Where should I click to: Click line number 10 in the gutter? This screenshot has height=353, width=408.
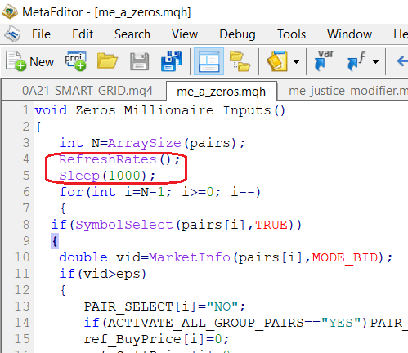point(22,257)
